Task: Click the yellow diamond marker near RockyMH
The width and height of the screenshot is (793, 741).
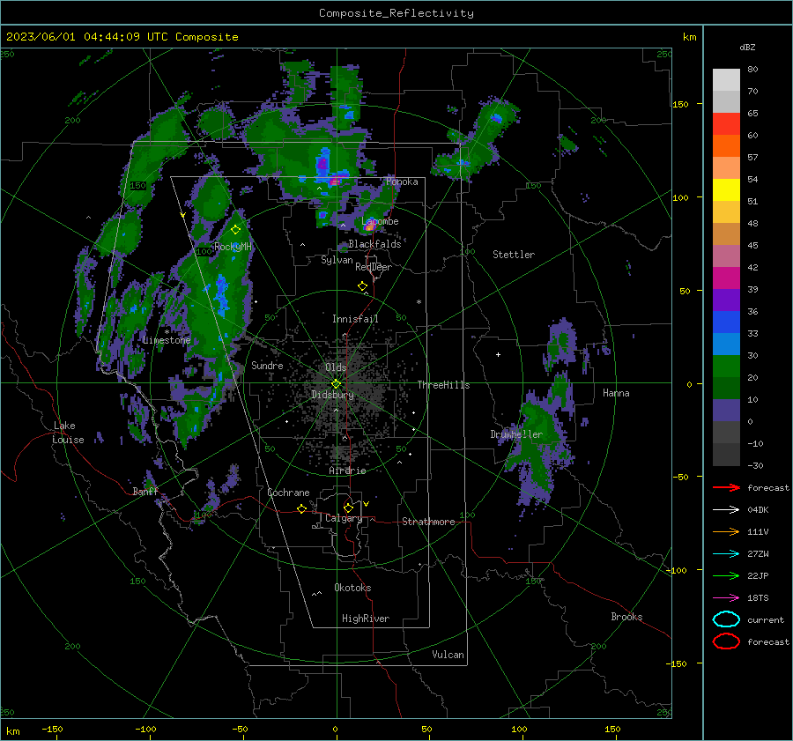Action: (235, 230)
